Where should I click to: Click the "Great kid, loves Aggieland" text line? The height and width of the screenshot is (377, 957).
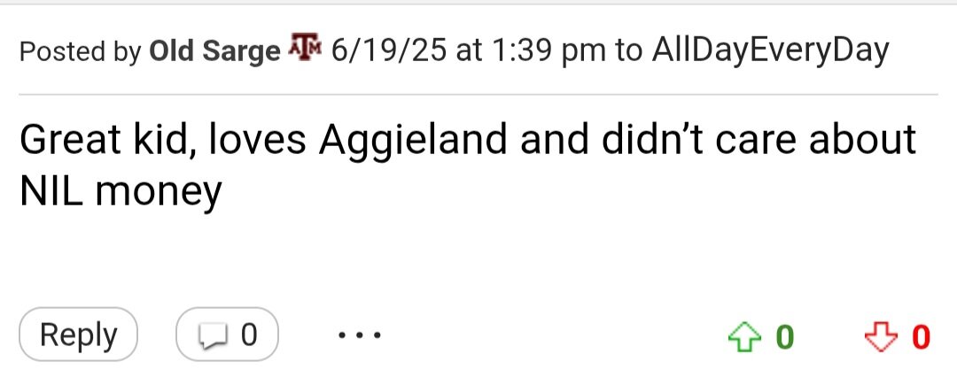coord(468,139)
